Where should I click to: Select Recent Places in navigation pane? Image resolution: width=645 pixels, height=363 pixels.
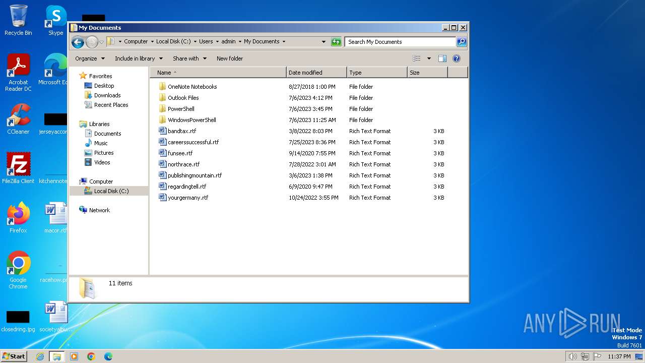pos(111,105)
